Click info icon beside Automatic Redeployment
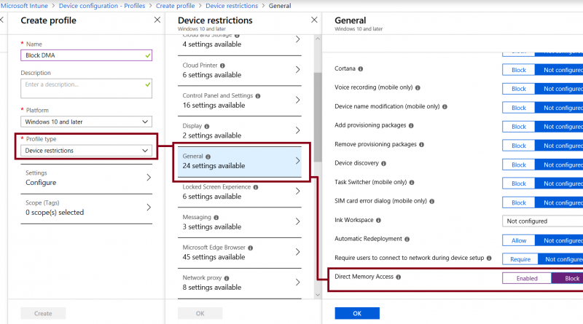Image resolution: width=583 pixels, height=324 pixels. (407, 240)
